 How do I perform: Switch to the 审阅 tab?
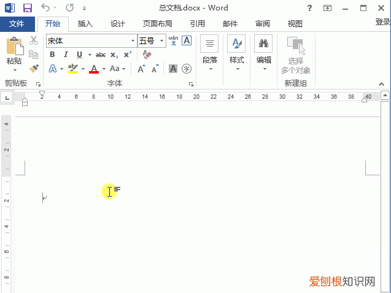click(x=263, y=24)
